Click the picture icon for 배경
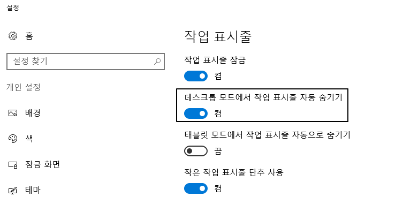This screenshot has height=197, width=418. (13, 113)
